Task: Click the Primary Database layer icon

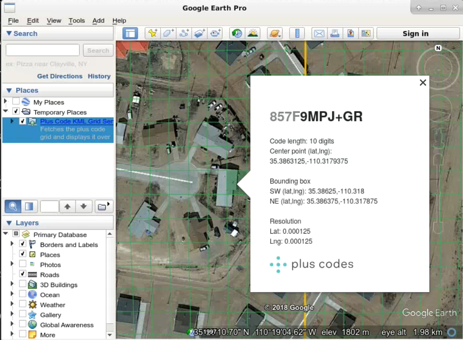Action: pyautogui.click(x=26, y=234)
